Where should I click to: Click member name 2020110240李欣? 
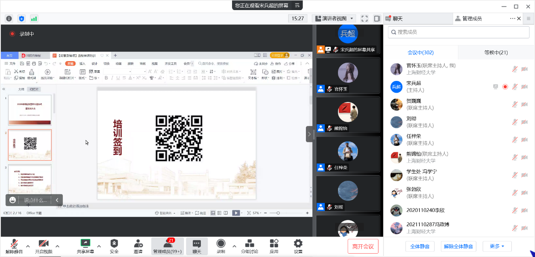[x=425, y=210]
